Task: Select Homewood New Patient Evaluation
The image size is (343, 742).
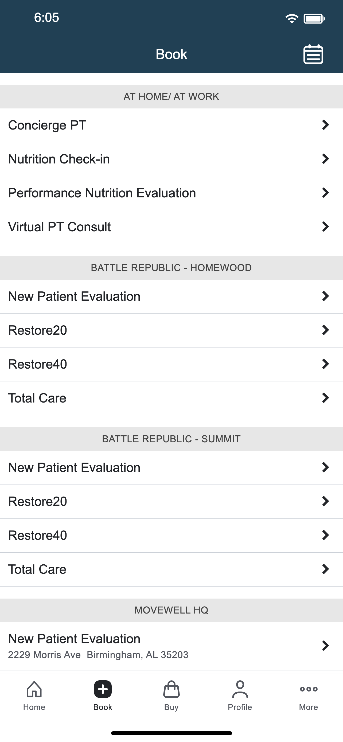Action: pyautogui.click(x=171, y=296)
